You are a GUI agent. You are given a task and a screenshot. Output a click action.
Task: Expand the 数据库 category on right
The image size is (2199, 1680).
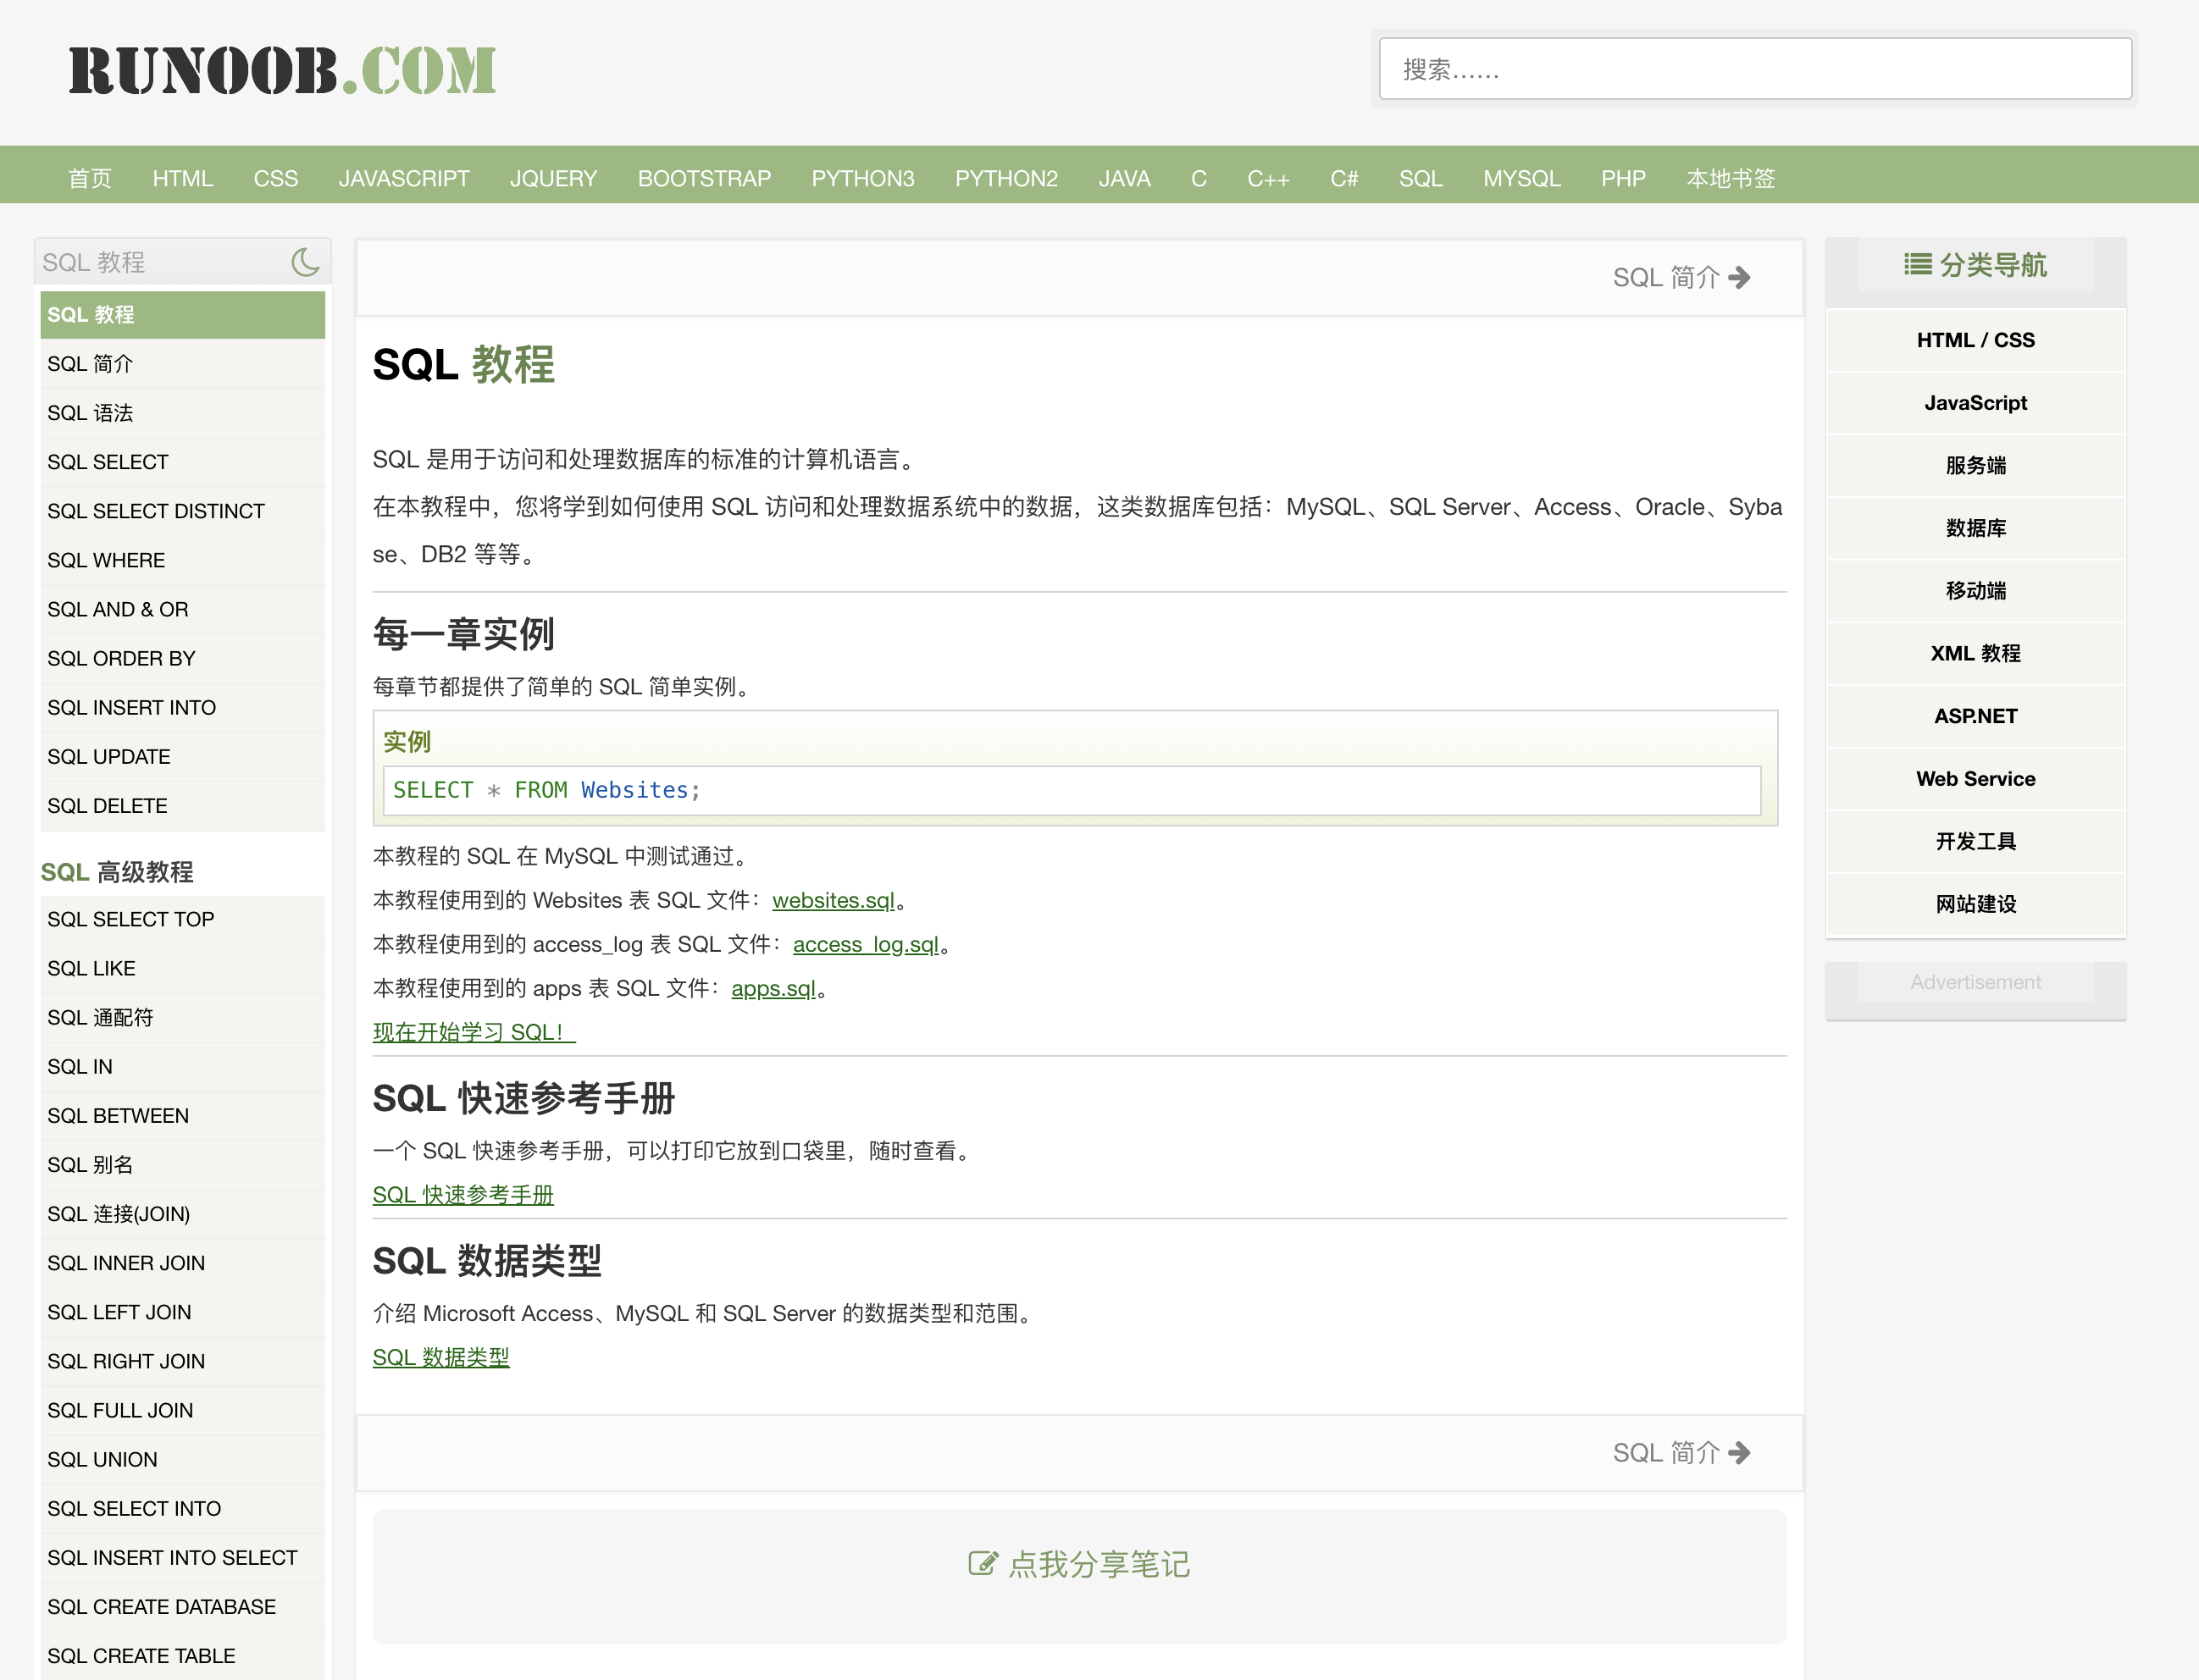click(x=1975, y=528)
